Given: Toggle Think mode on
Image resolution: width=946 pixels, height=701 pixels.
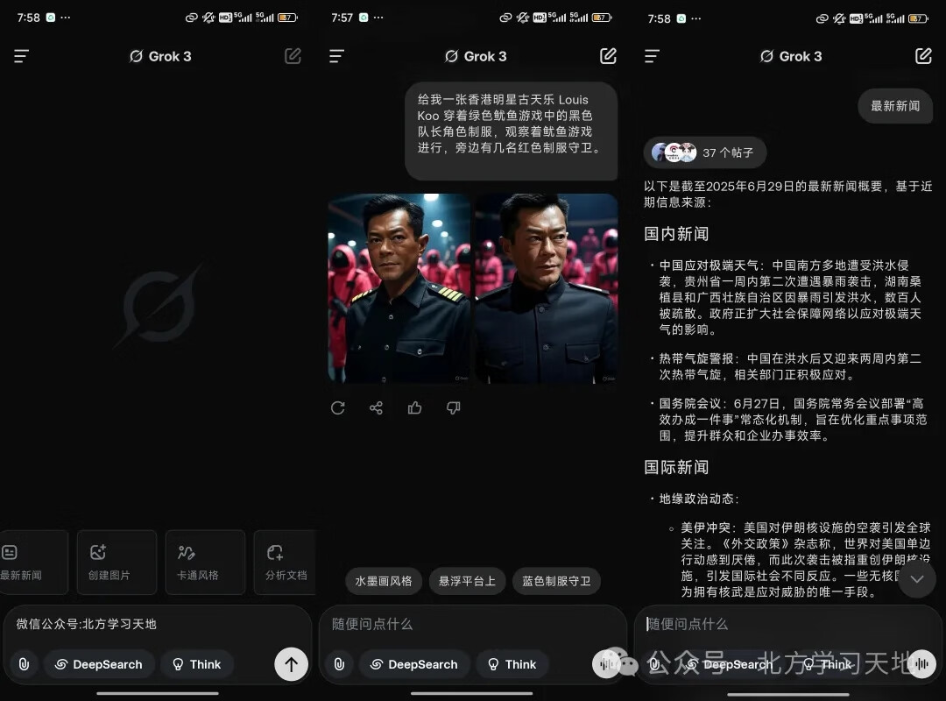Looking at the screenshot, I should tap(197, 664).
